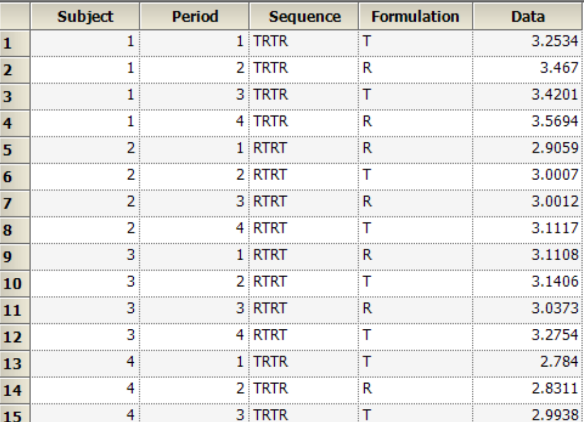Select the Formulation column header
The image size is (584, 422).
(x=415, y=17)
